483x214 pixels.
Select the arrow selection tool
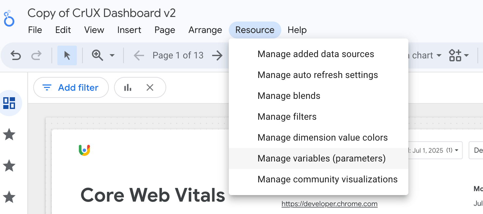[x=67, y=55]
